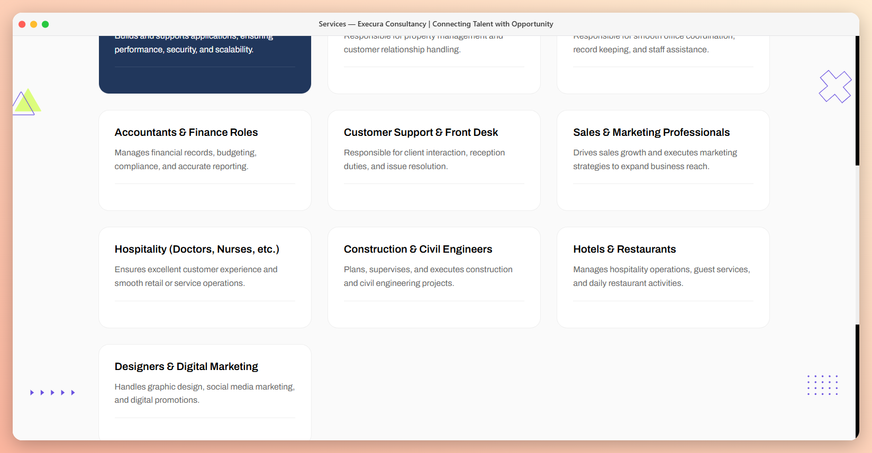The height and width of the screenshot is (453, 872).
Task: Close the window with the red button
Action: pyautogui.click(x=22, y=24)
